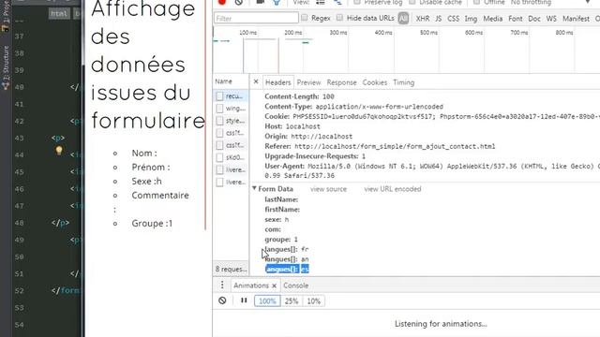Click into the Filter input field

256,18
